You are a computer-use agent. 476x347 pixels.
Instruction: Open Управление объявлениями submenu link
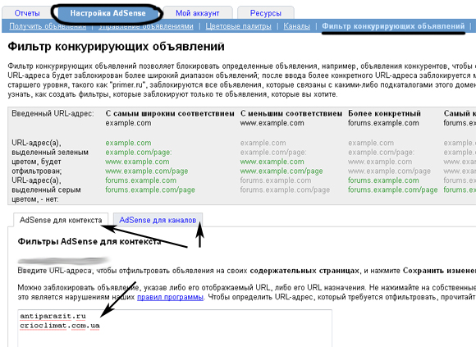(146, 26)
